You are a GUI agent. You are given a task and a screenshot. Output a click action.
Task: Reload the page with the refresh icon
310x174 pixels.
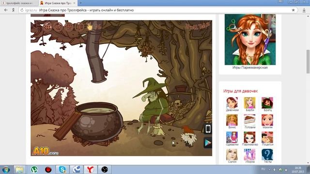coord(22,10)
